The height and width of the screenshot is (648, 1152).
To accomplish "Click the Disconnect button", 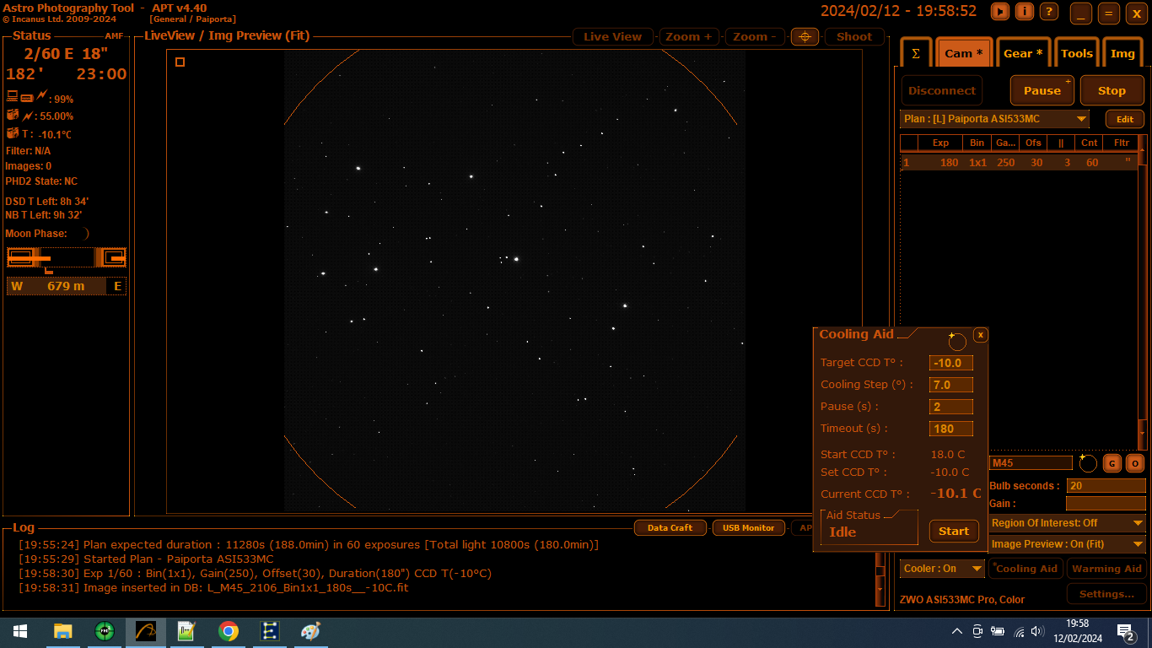I will (x=942, y=90).
